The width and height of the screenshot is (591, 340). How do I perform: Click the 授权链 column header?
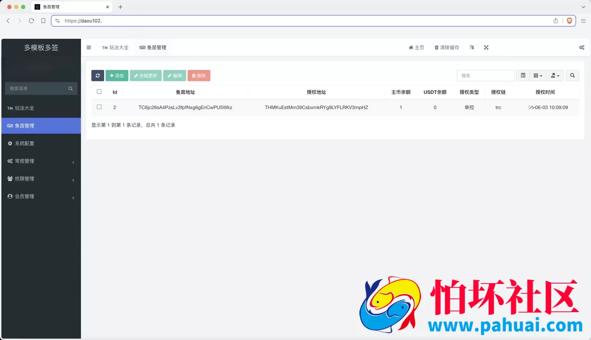click(498, 92)
